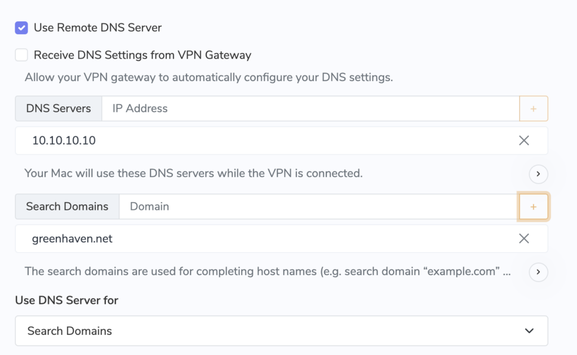Screen dimensions: 577x355
Task: Select the Search Domains section header
Action: [x=66, y=206]
